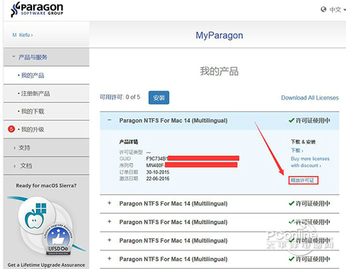Click the 释放许可证 link
This screenshot has height=269, width=346.
click(x=303, y=180)
